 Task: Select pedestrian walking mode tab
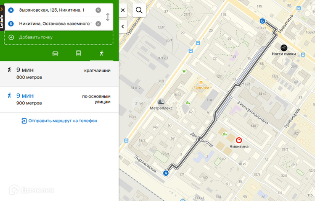point(101,53)
